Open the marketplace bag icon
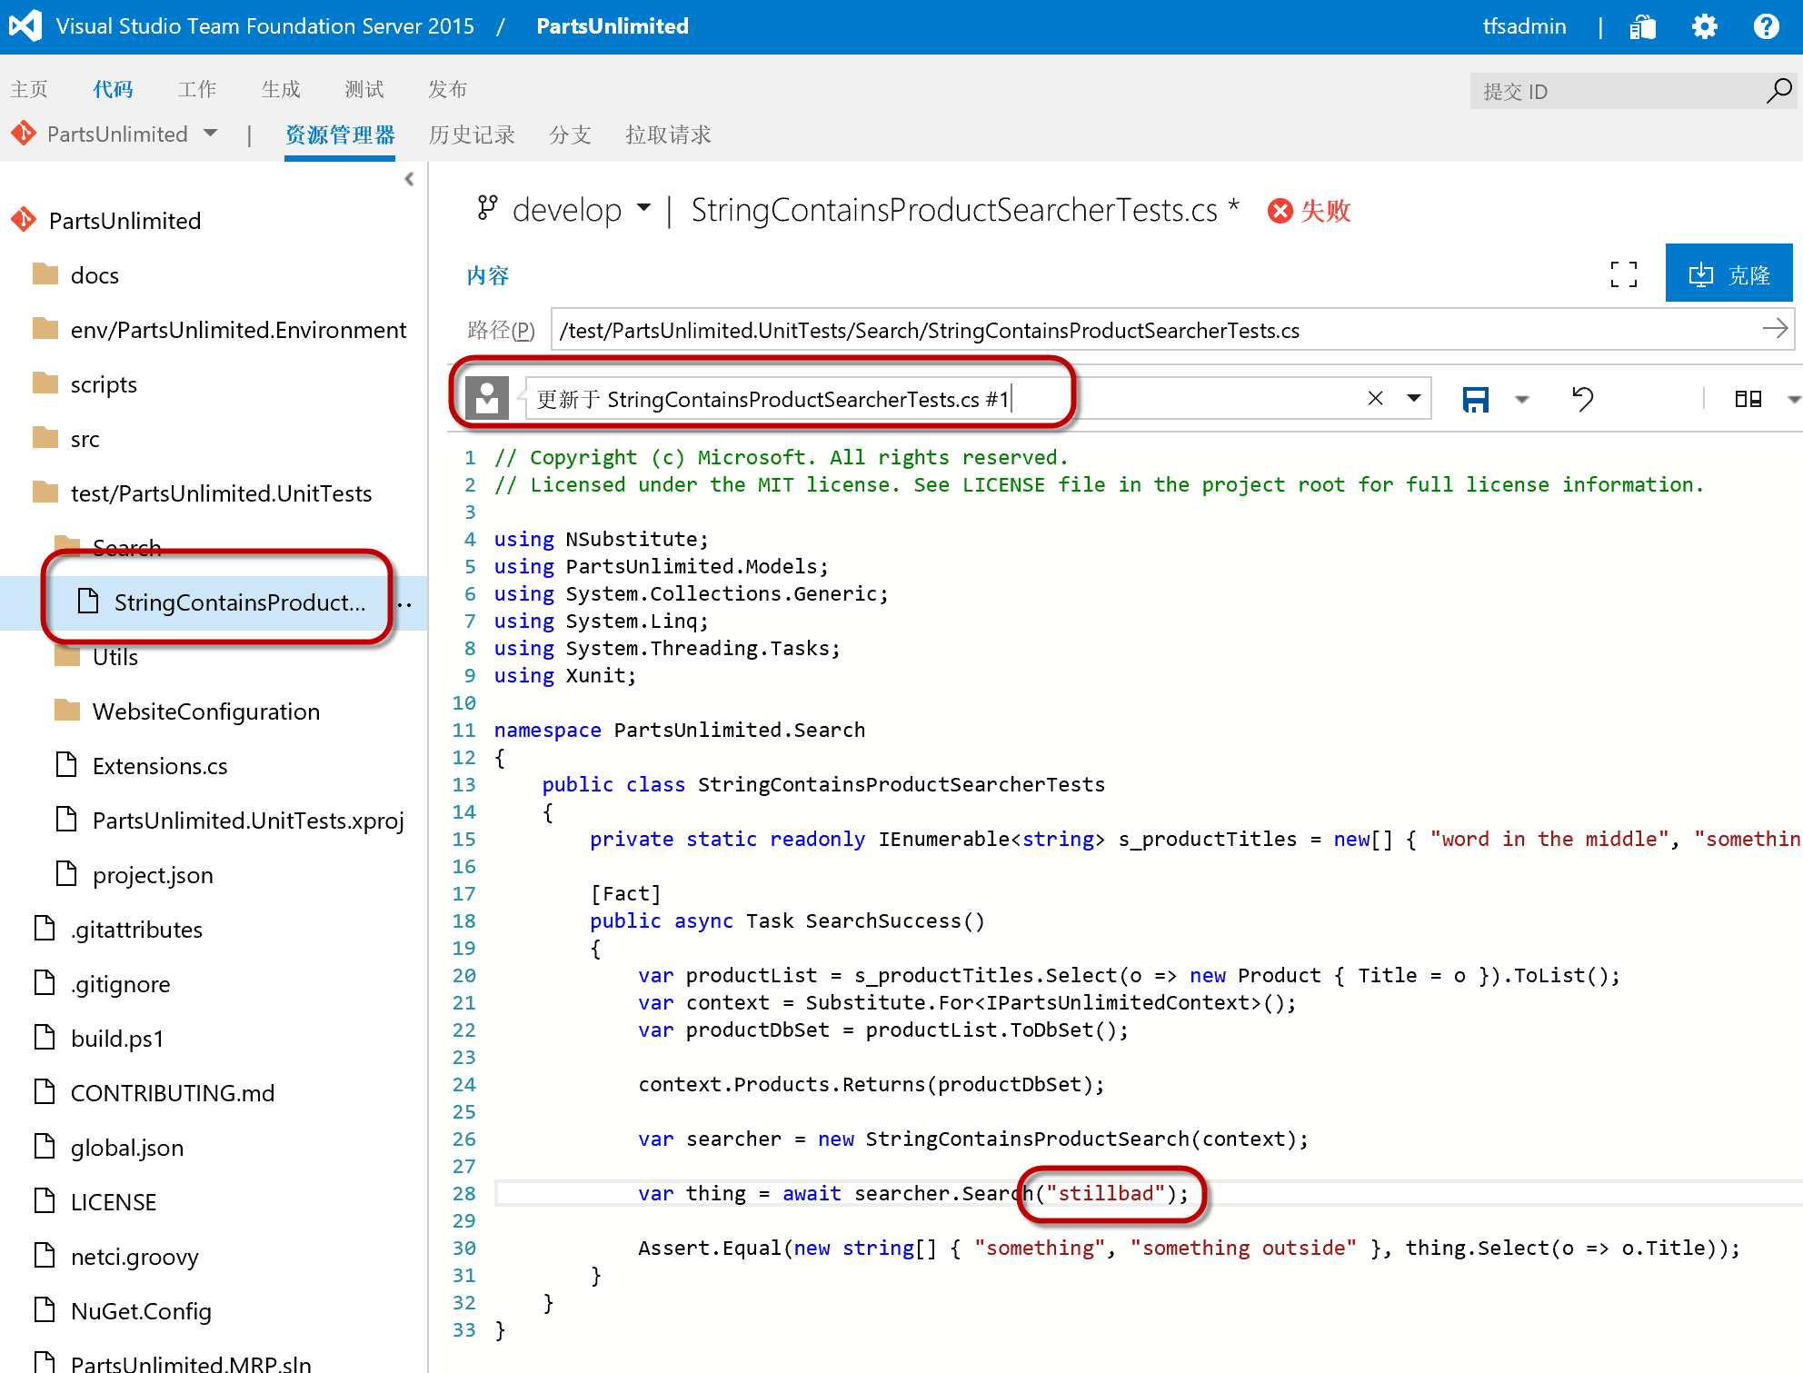The height and width of the screenshot is (1373, 1803). [x=1643, y=26]
